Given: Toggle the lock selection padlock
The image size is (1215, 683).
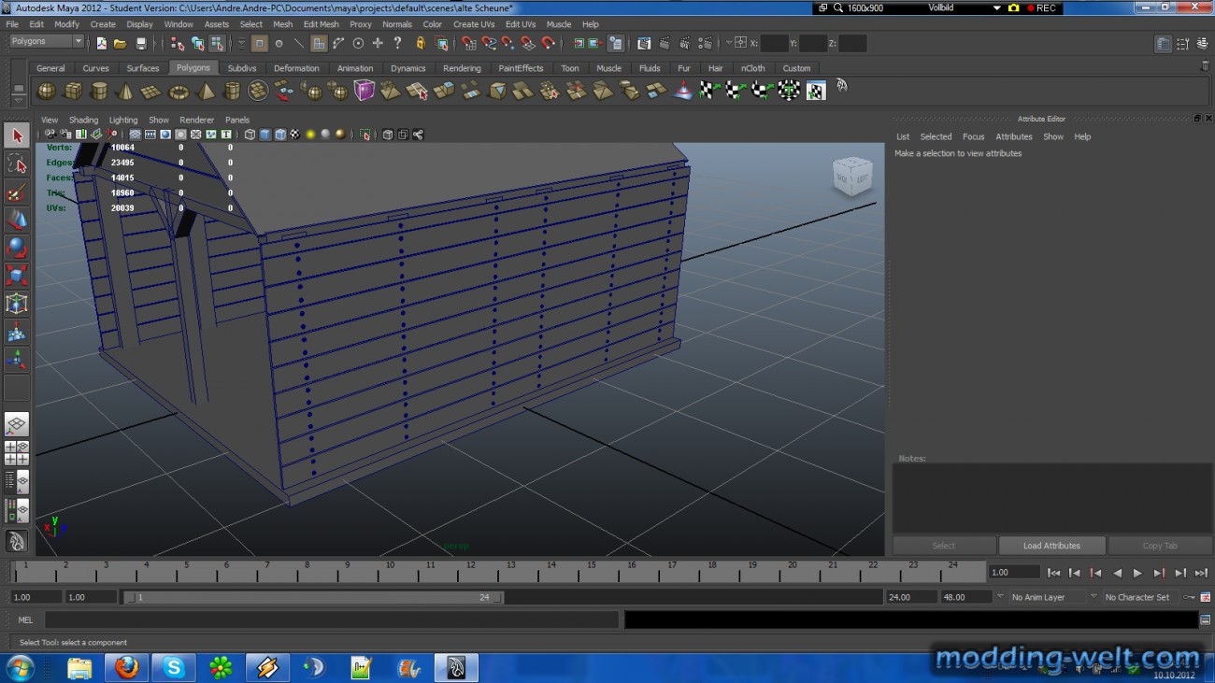Looking at the screenshot, I should click(x=421, y=43).
